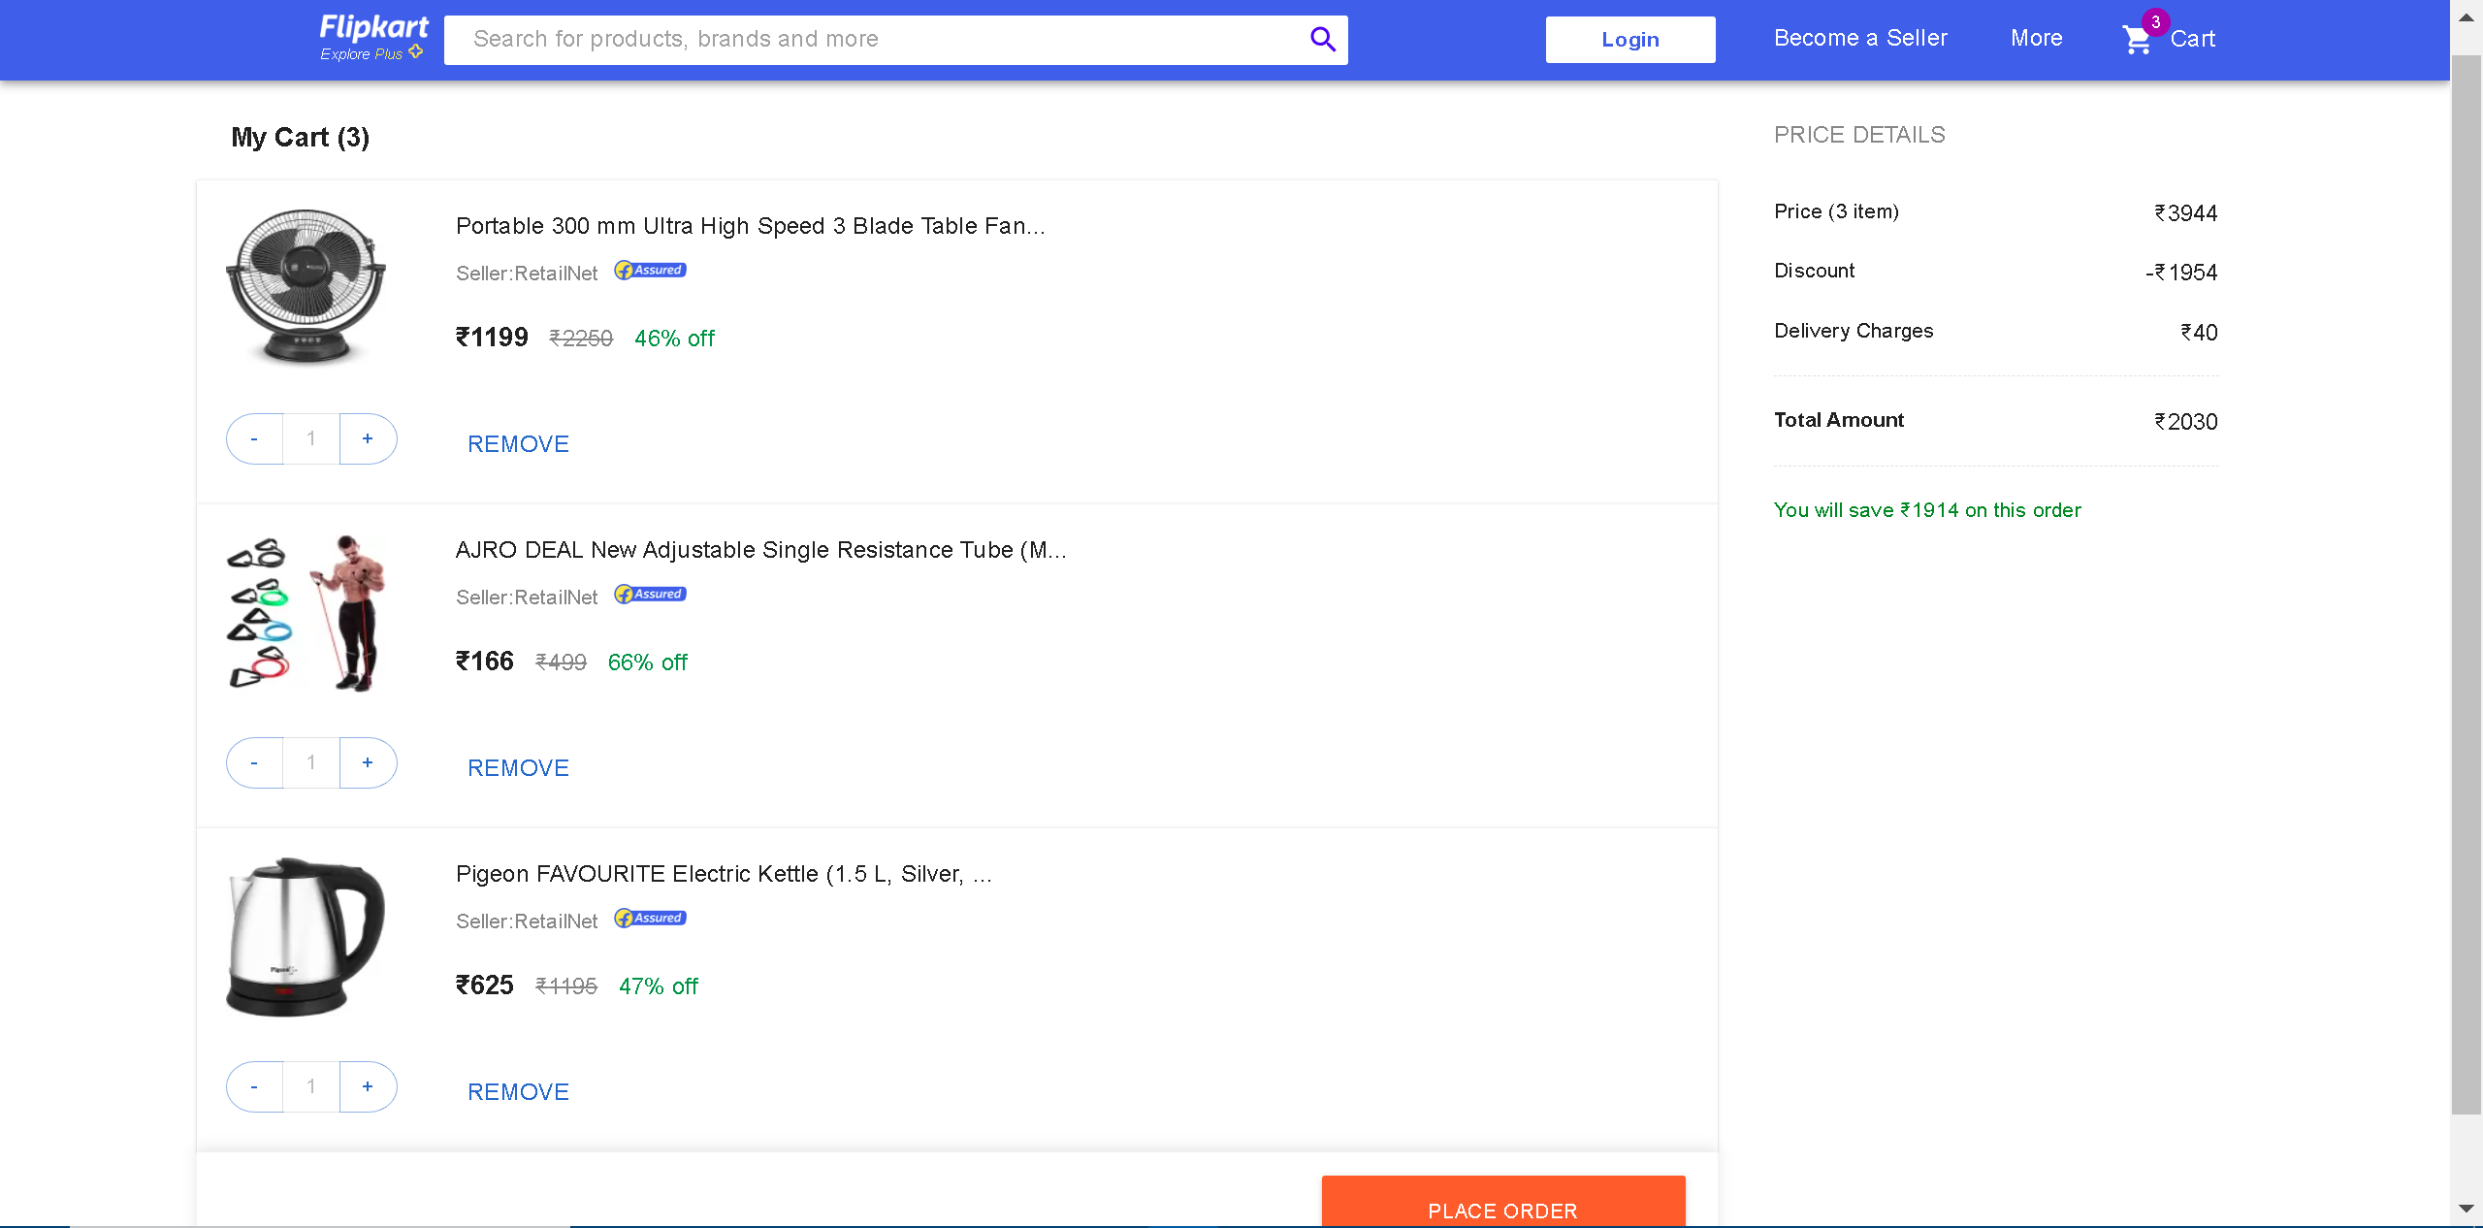Open Become a Seller link
This screenshot has height=1228, width=2483.
(x=1860, y=38)
